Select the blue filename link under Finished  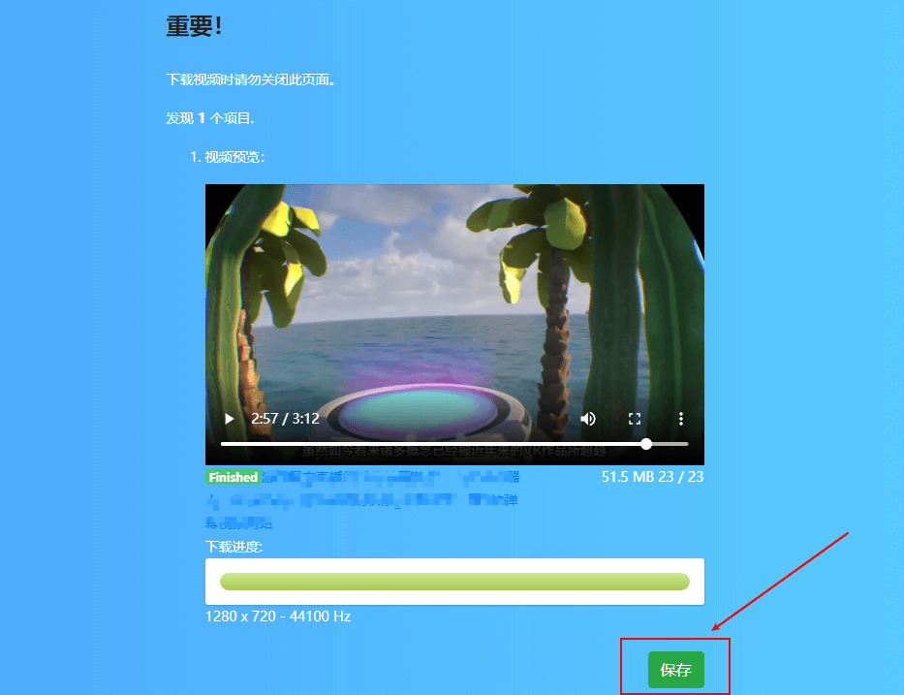388,477
